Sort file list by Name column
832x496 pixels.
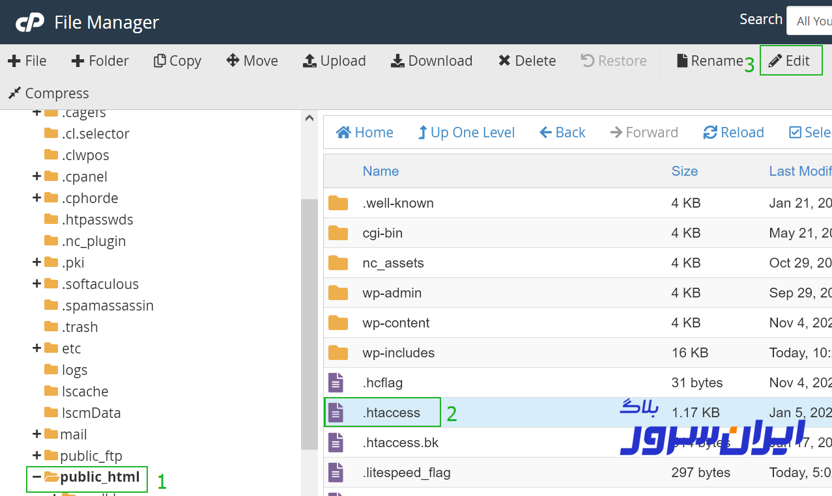click(380, 171)
